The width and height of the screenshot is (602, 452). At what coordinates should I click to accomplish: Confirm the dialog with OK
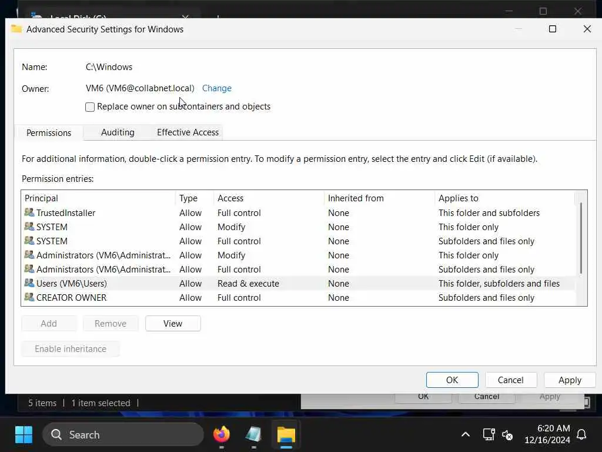pyautogui.click(x=452, y=380)
